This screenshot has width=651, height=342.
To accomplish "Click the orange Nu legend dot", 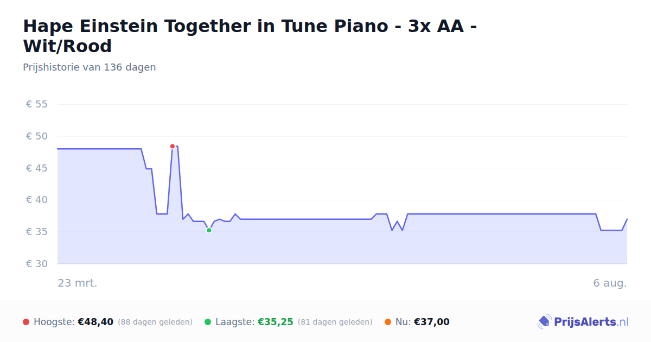I will (388, 322).
